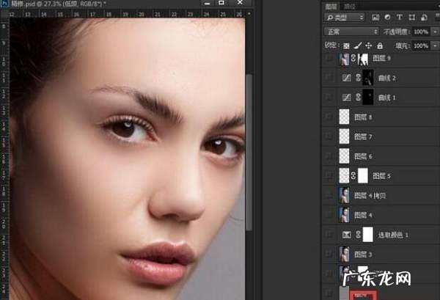Select the white mask of 选取颜色 1
Image resolution: width=440 pixels, height=300 pixels.
(368, 235)
